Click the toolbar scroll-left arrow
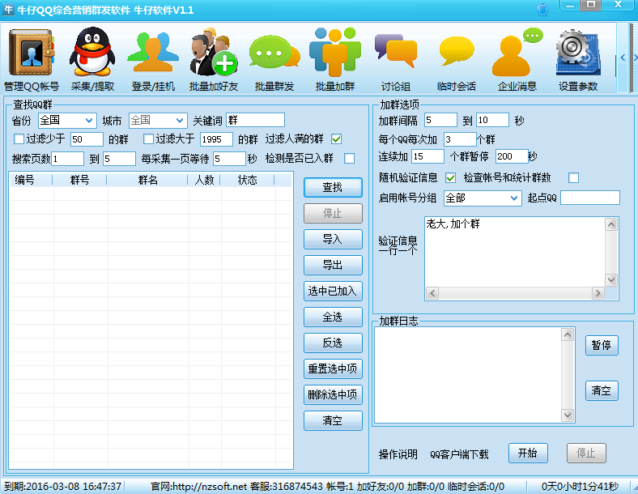638x494 pixels. [x=623, y=57]
